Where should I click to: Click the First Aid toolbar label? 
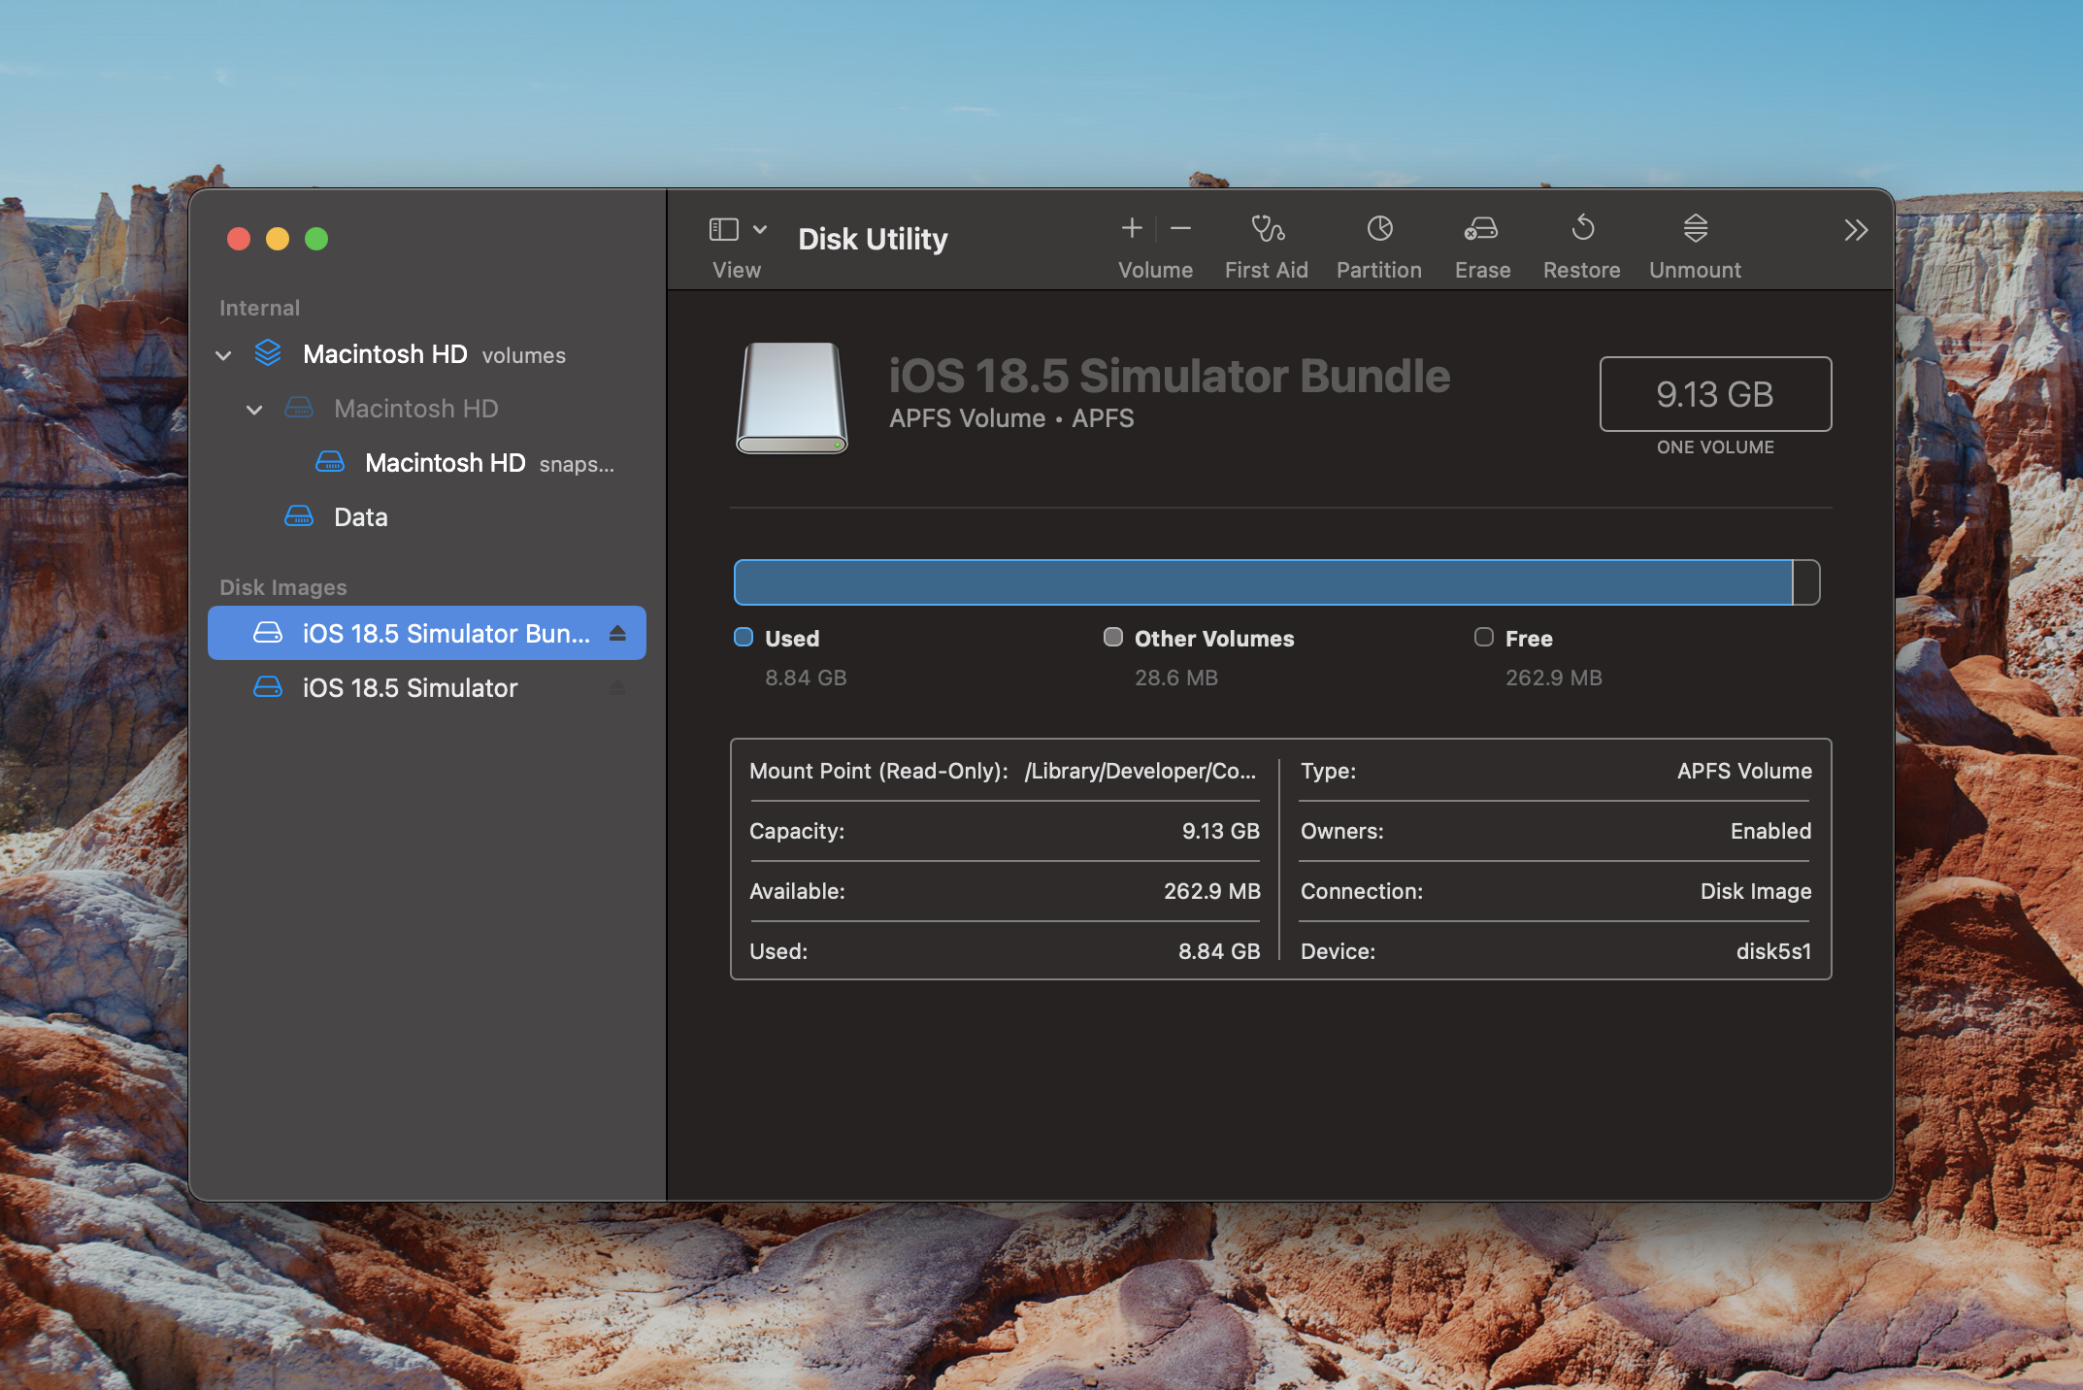[1266, 270]
